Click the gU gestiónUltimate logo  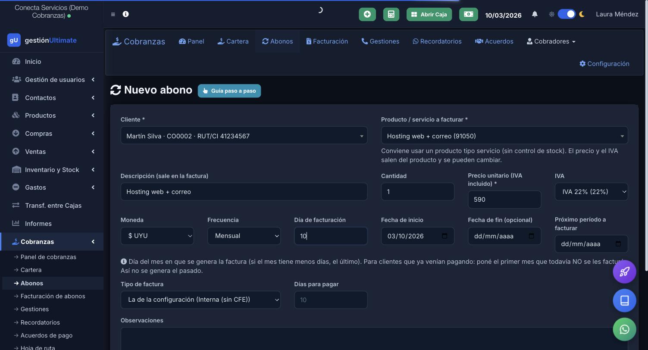point(42,40)
